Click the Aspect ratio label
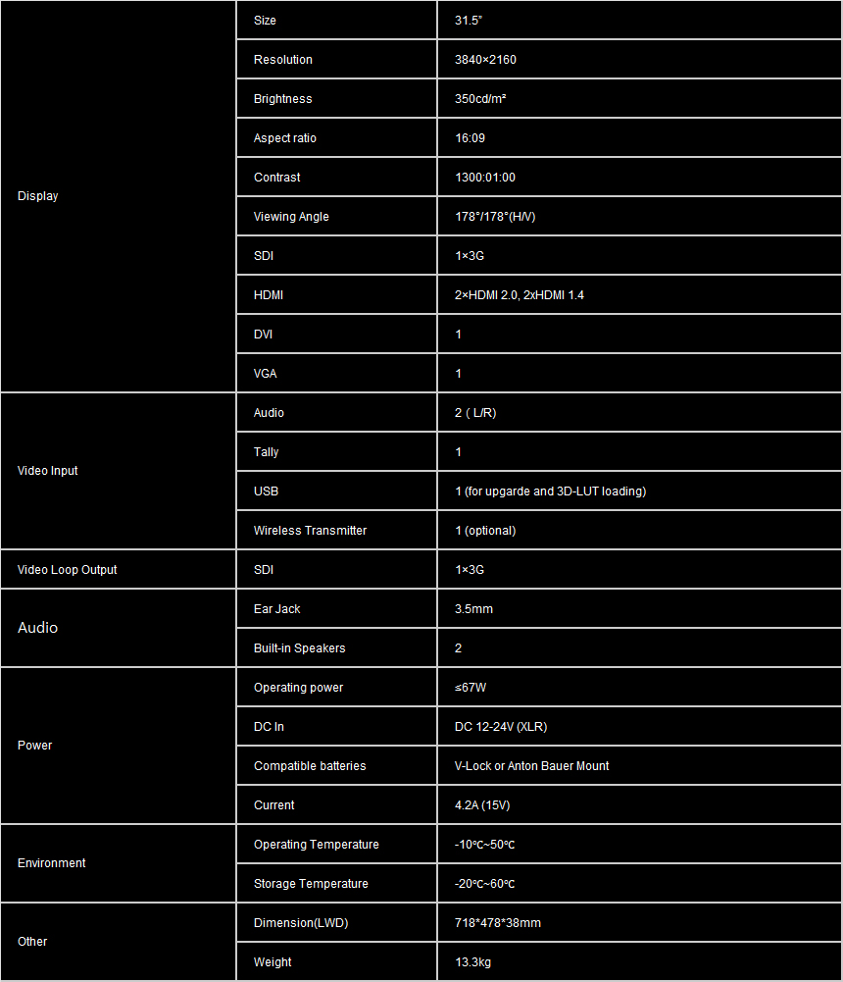This screenshot has height=982, width=843. (x=285, y=138)
